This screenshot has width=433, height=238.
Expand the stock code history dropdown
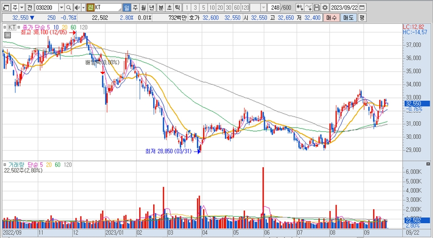(62, 7)
